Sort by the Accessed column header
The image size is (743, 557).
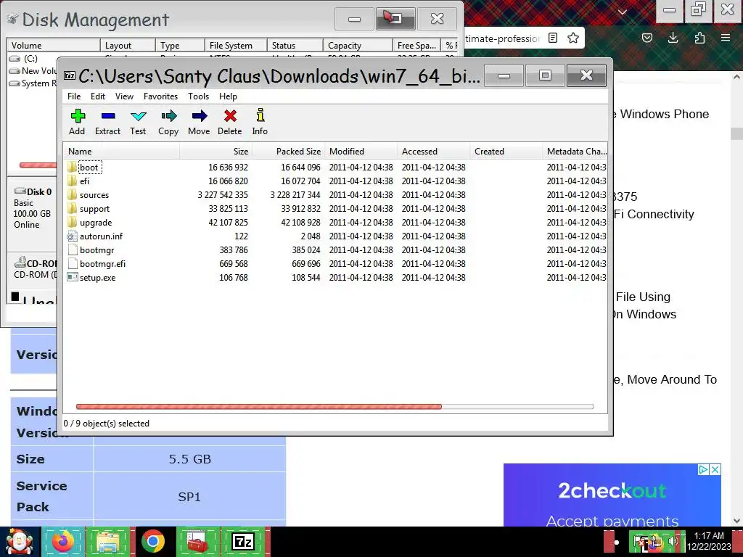click(x=434, y=151)
